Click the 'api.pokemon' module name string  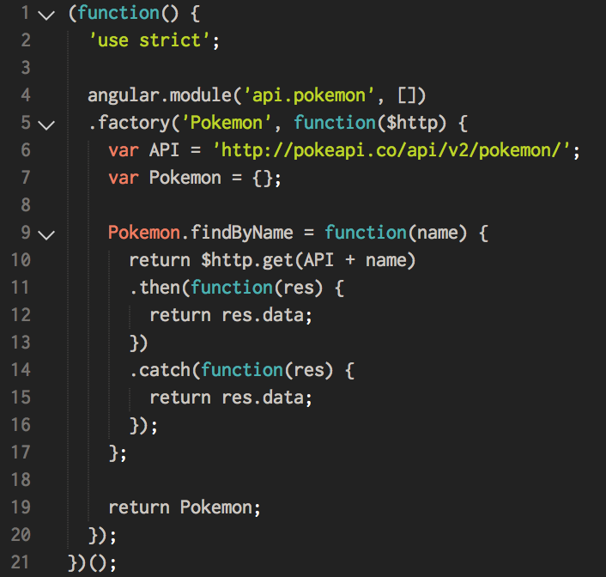click(x=309, y=95)
